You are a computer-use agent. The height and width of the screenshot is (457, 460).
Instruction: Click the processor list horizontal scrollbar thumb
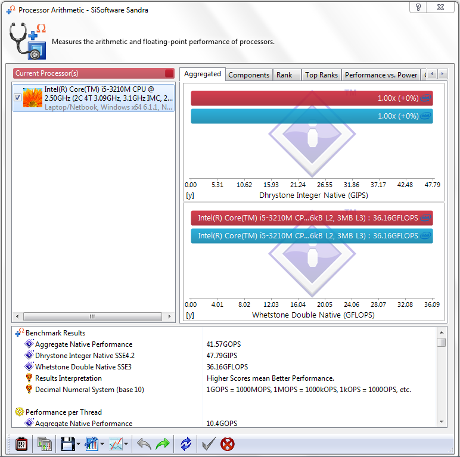[92, 316]
